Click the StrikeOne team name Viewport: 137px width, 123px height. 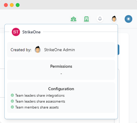[31, 32]
